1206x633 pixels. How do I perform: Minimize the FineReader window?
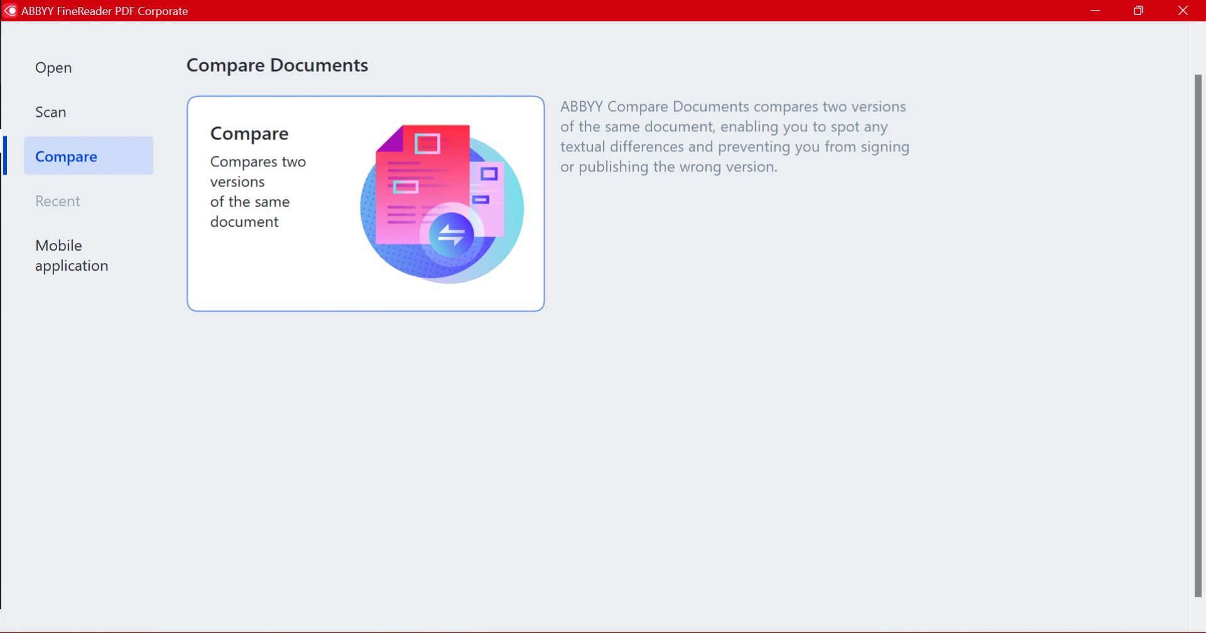[x=1095, y=11]
